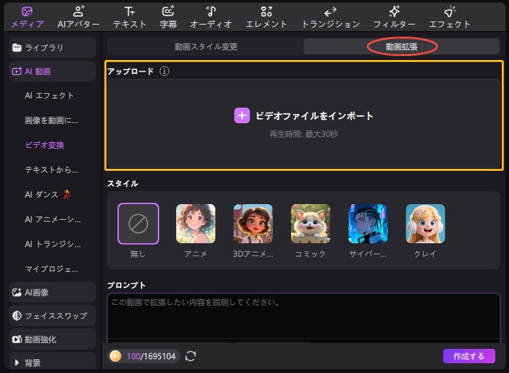Select the テキスト tool icon
509x373 pixels.
point(129,12)
